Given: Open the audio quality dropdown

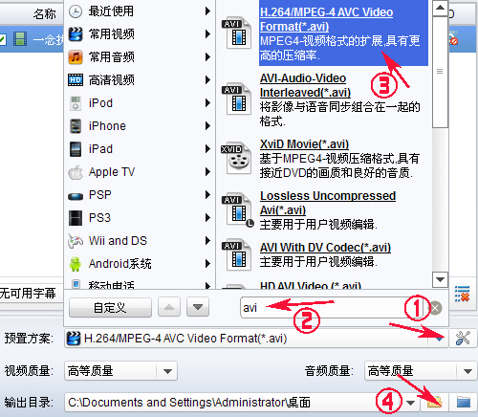Looking at the screenshot, I should coord(467,371).
